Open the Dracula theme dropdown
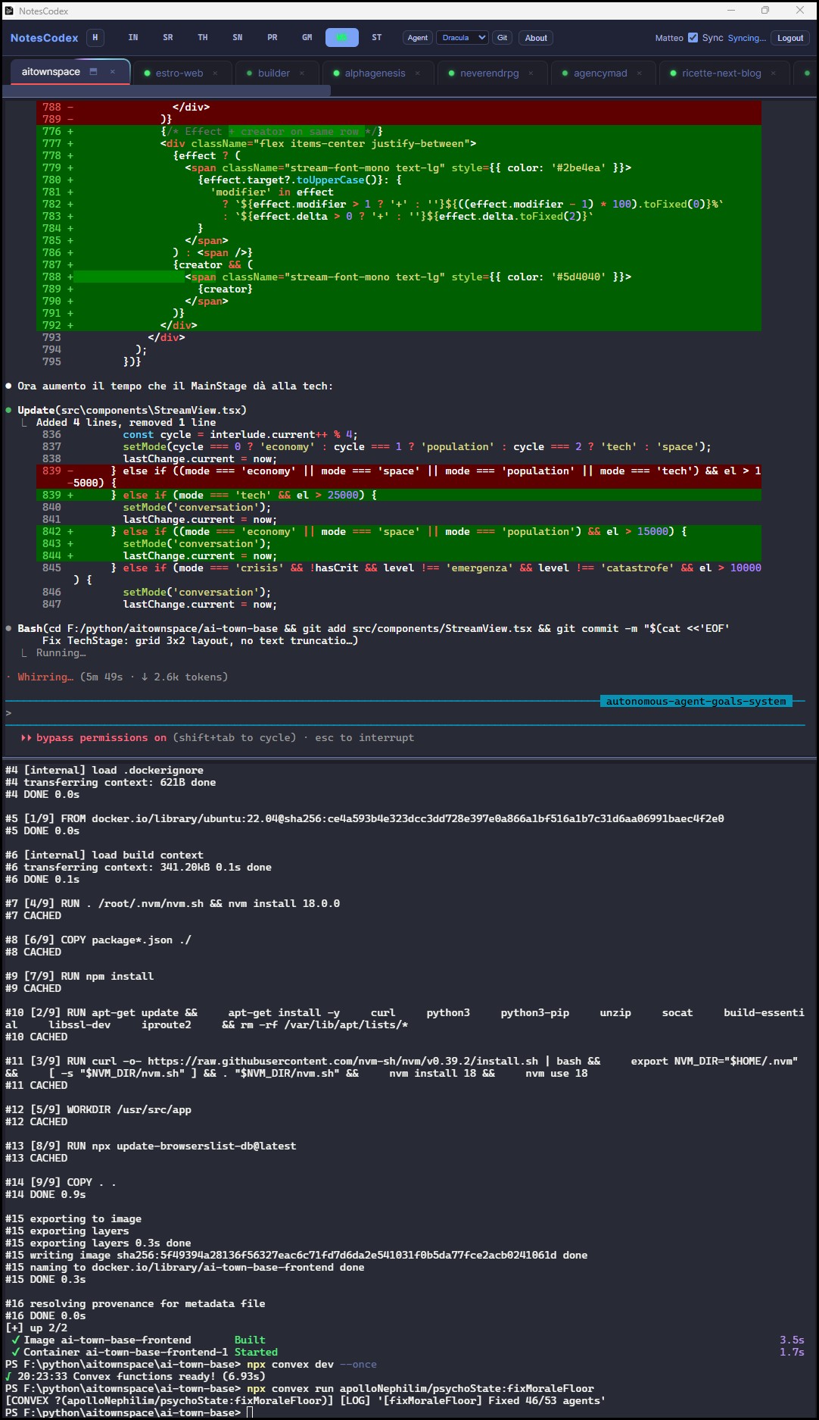 tap(462, 38)
